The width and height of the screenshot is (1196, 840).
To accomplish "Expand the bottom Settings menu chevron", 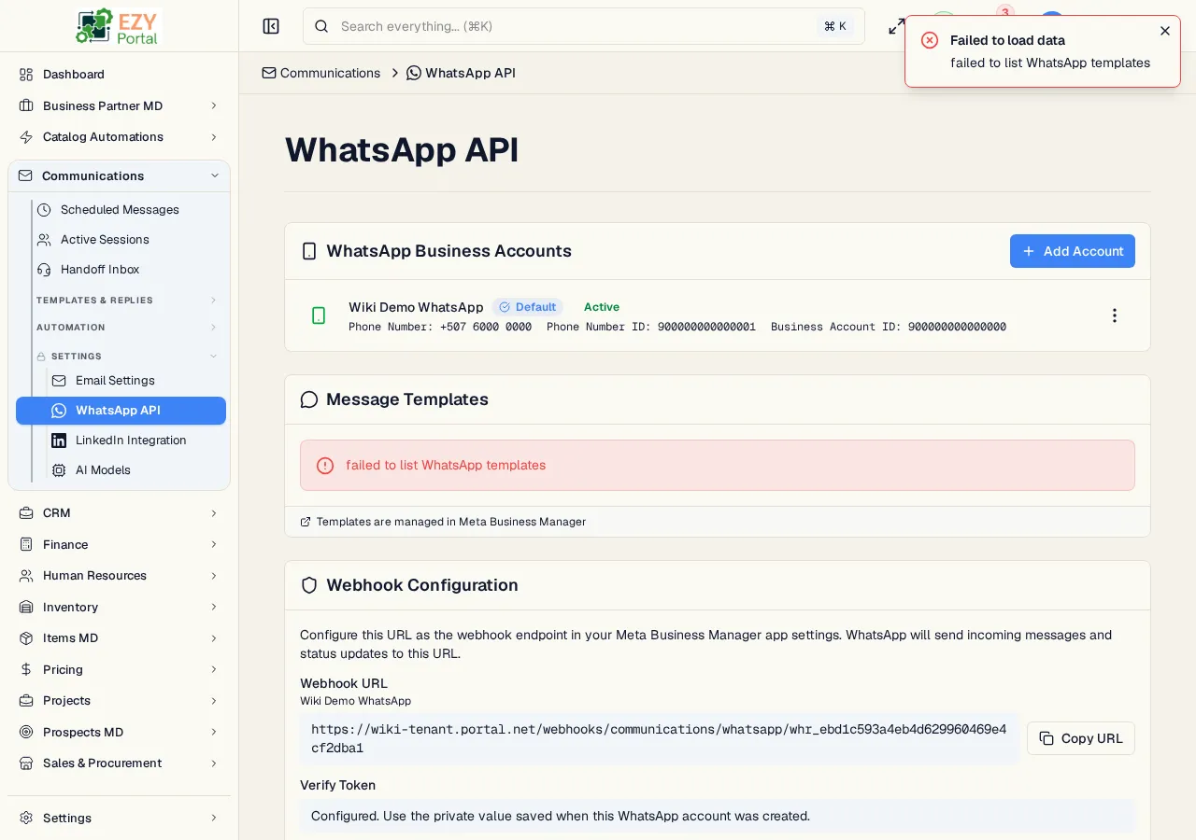I will [x=214, y=818].
